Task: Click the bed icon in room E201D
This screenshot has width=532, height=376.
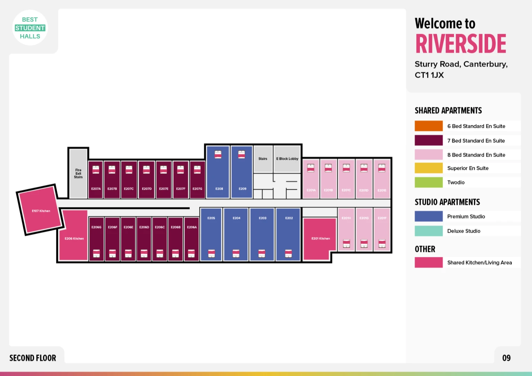Action: click(364, 168)
